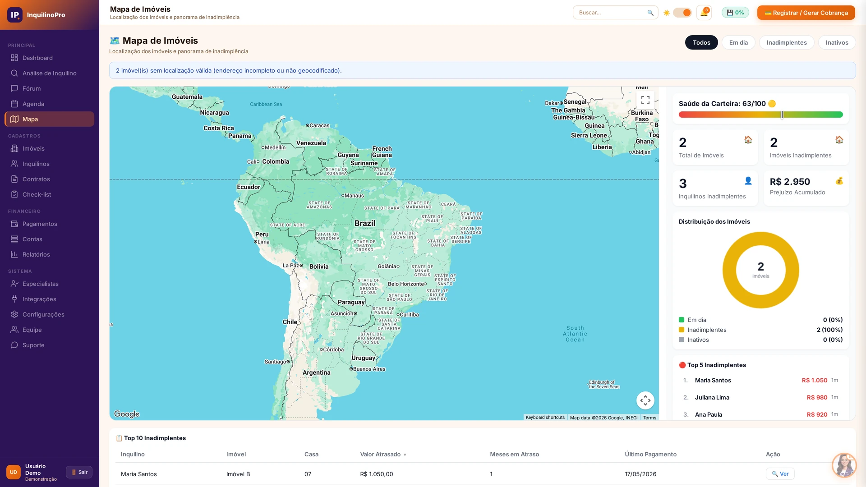Click the storage 0% indicator
Screen dimensions: 866x487
click(x=735, y=13)
